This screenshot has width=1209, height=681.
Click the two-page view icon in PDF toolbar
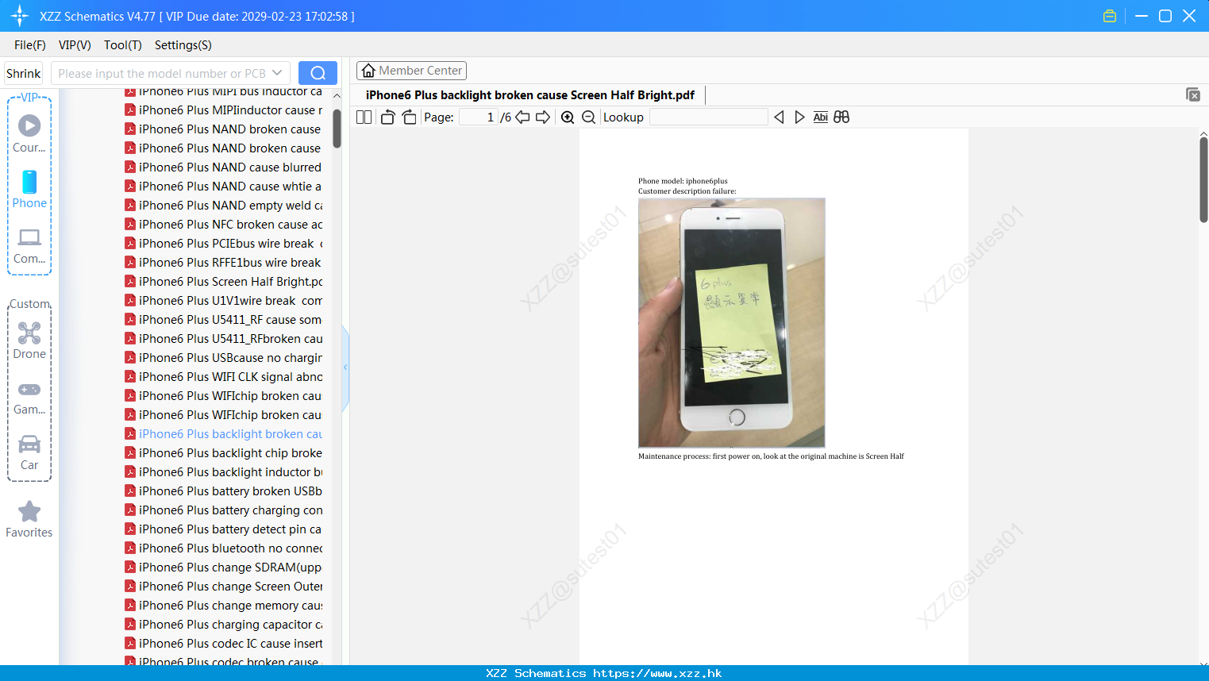click(x=364, y=117)
